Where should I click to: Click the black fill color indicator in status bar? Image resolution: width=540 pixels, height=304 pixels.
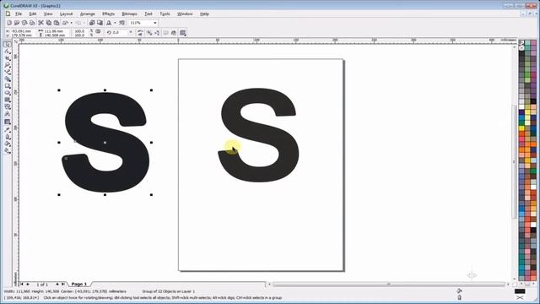520,291
